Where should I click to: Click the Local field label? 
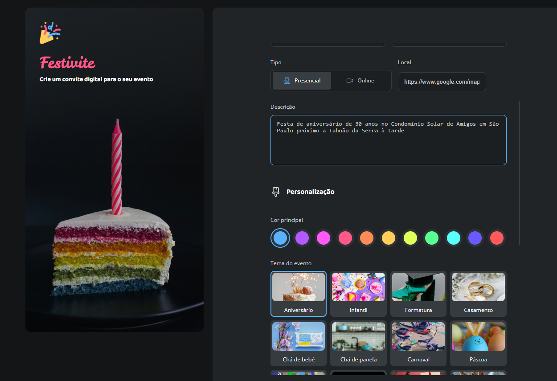click(x=404, y=62)
